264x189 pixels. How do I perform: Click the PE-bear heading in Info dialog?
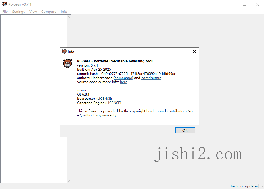[115, 61]
